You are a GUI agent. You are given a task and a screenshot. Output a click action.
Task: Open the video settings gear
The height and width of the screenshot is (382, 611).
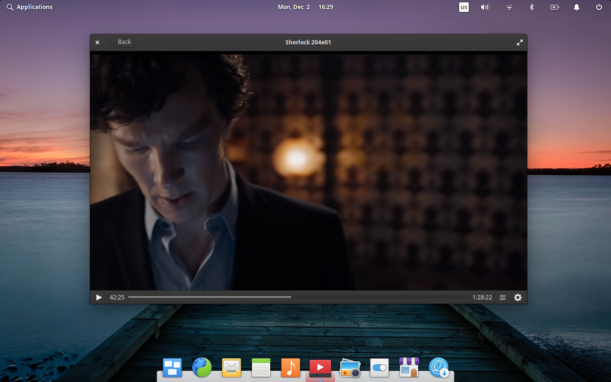(x=518, y=297)
